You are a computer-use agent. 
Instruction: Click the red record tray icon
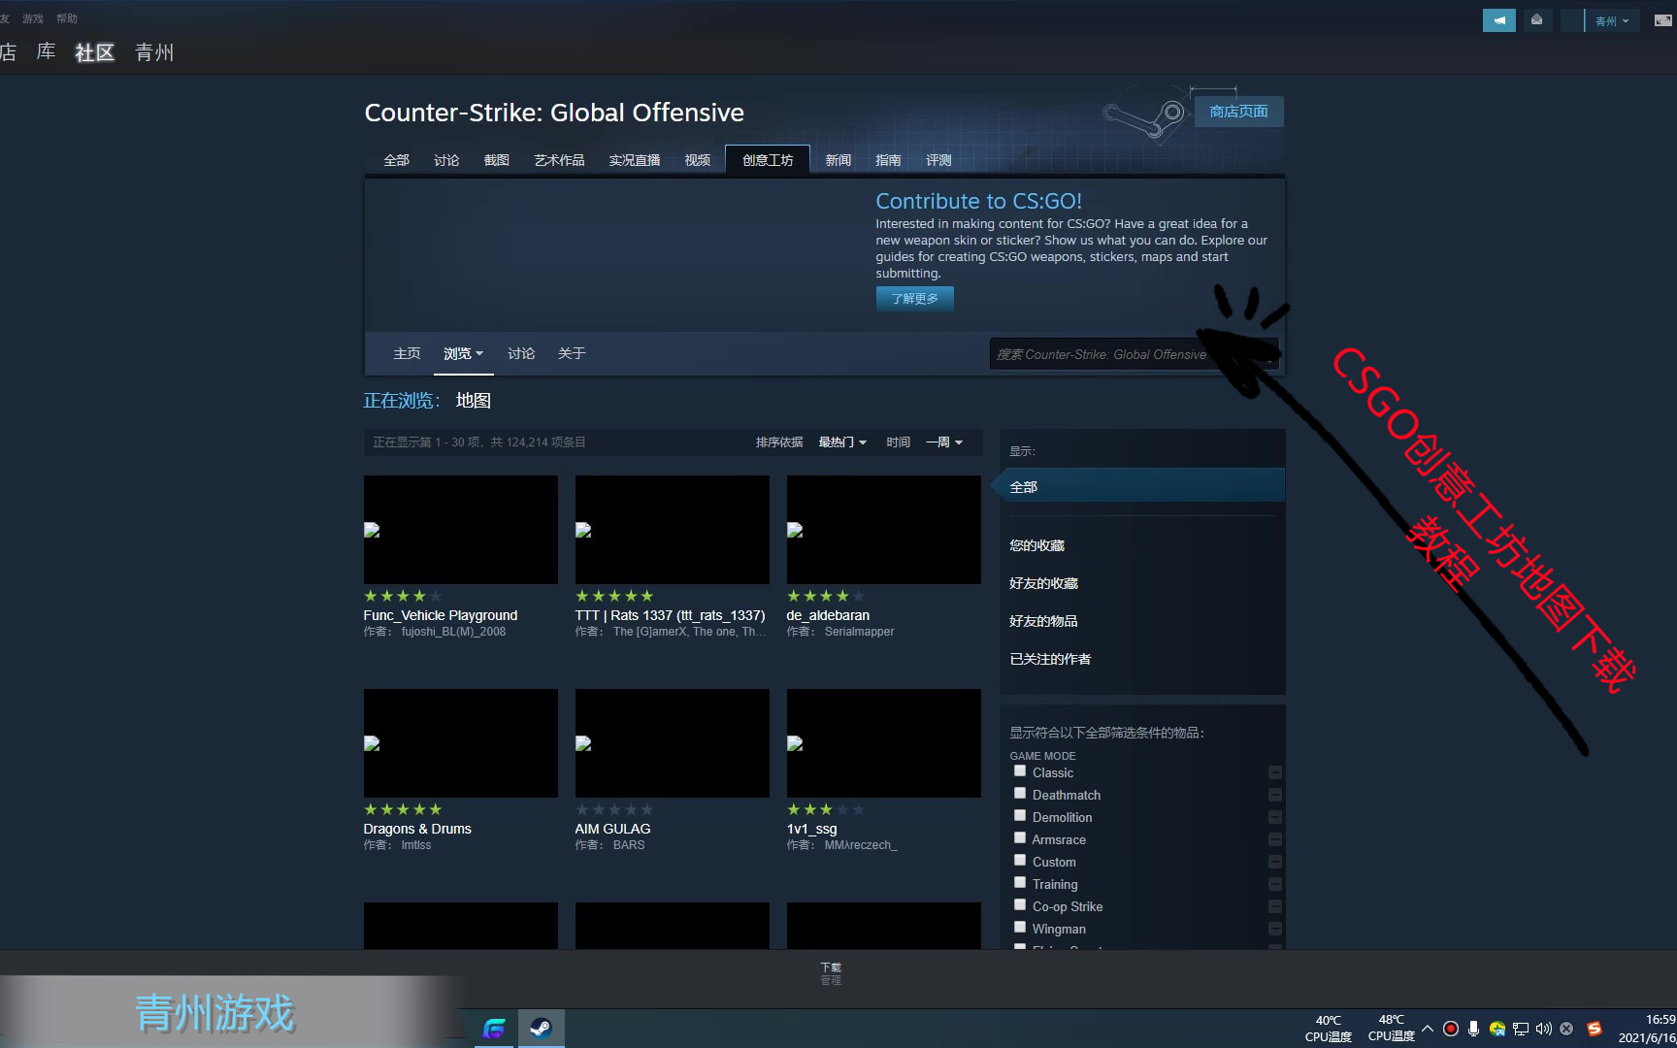1451,1029
